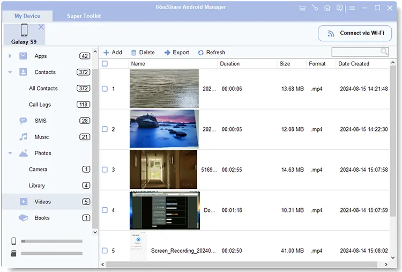Open the hamburger menu icon in title bar
The height and width of the screenshot is (272, 402).
pyautogui.click(x=352, y=8)
